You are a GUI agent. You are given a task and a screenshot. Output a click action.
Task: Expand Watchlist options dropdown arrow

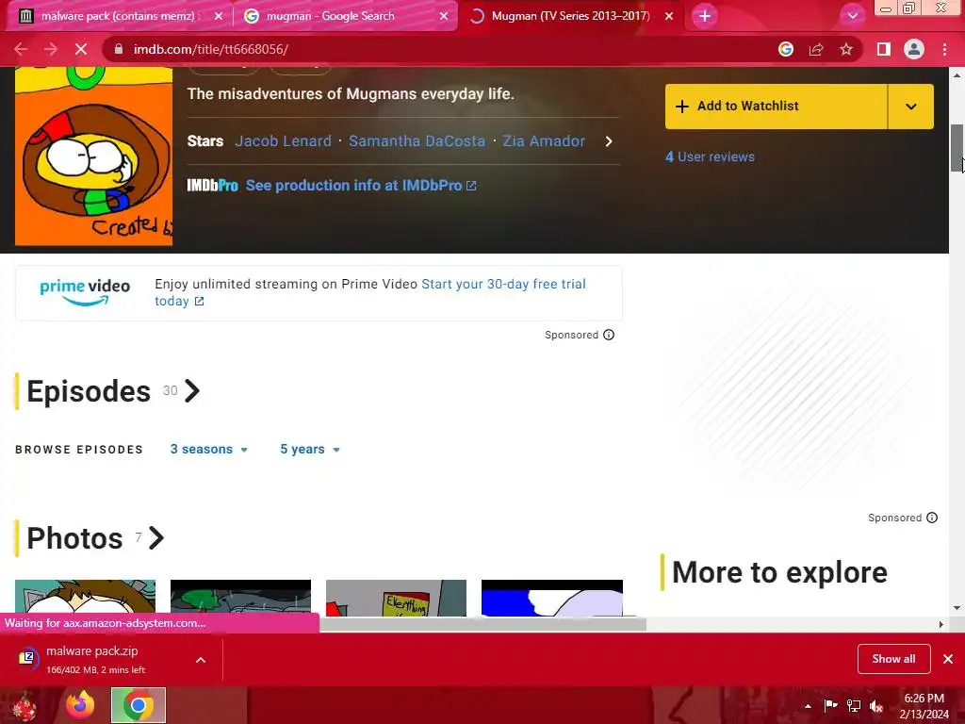click(911, 107)
